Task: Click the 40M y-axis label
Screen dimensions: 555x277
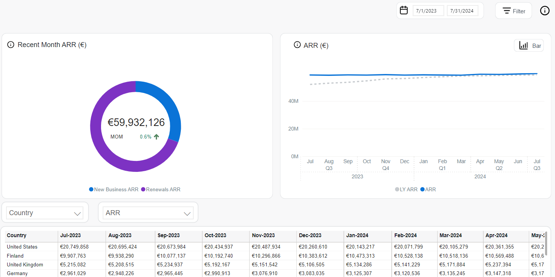Action: pos(294,101)
